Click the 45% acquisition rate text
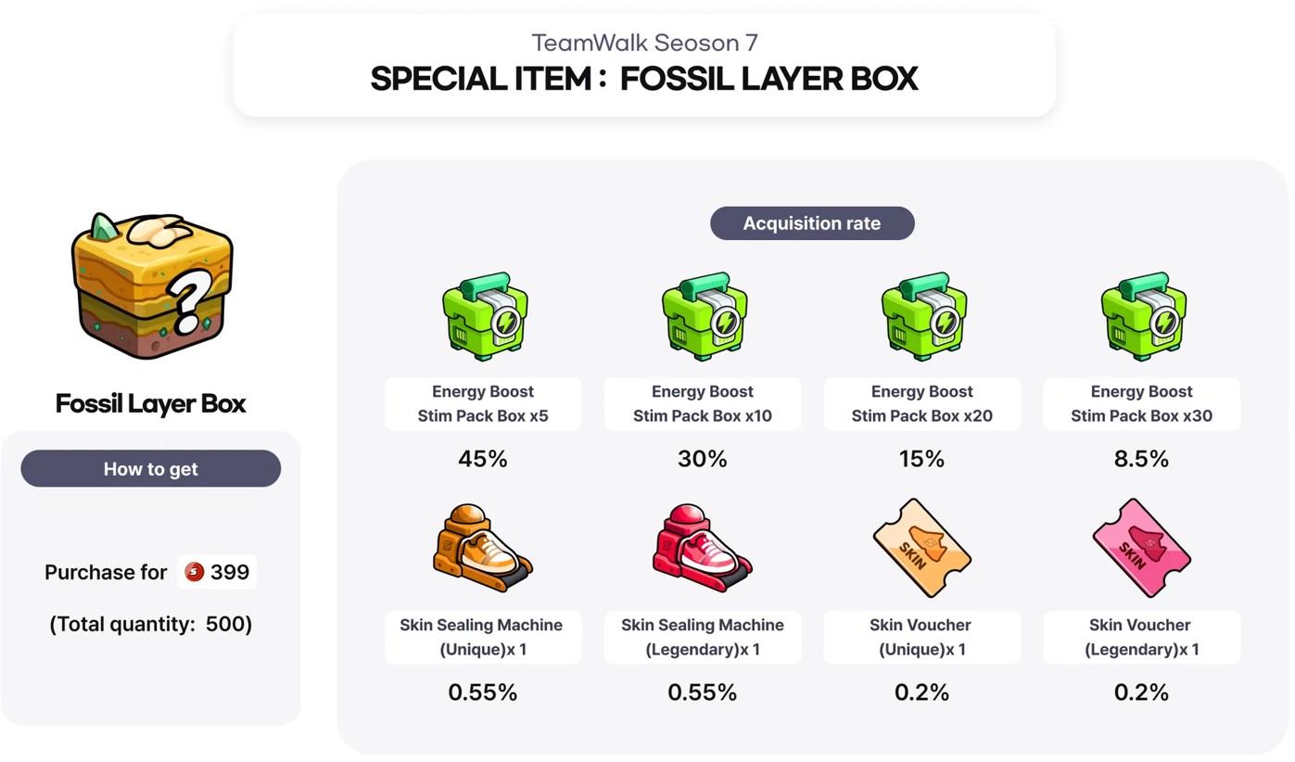 pyautogui.click(x=483, y=459)
